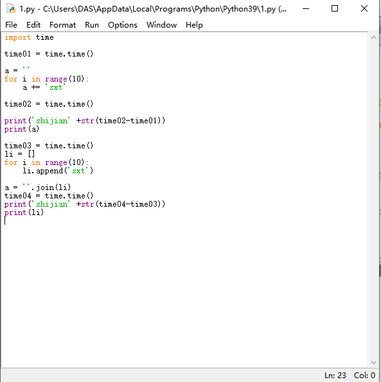Open the Edit menu
This screenshot has height=382, width=381.
coord(33,25)
